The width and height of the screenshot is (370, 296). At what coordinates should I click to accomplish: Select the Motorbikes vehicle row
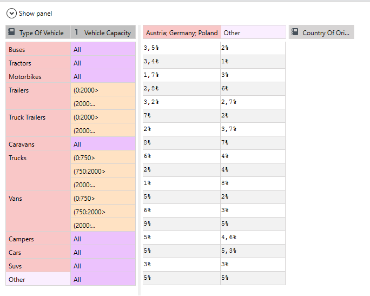(x=38, y=76)
